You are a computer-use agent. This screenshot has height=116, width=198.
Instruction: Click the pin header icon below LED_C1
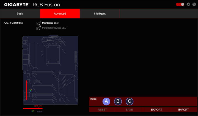pos(40,112)
